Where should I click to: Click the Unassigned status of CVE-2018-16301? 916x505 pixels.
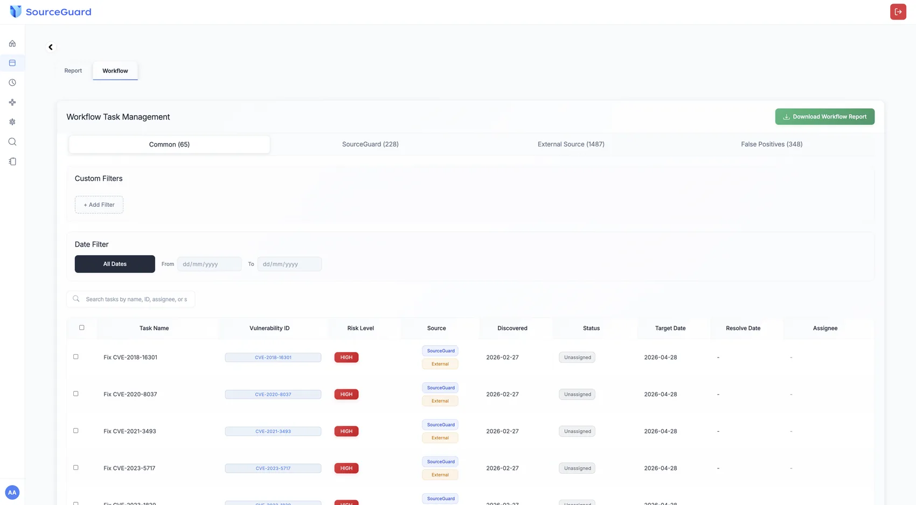coord(577,357)
